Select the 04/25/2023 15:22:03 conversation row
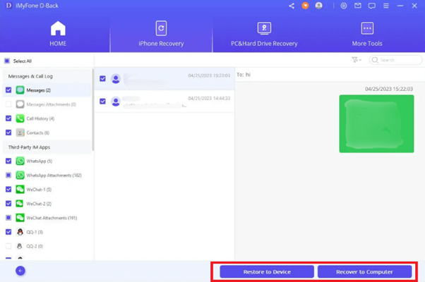425x282 pixels. tap(164, 79)
